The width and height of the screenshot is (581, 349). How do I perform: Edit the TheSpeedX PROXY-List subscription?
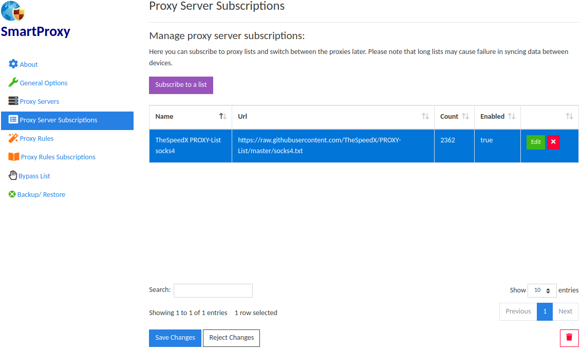click(535, 142)
